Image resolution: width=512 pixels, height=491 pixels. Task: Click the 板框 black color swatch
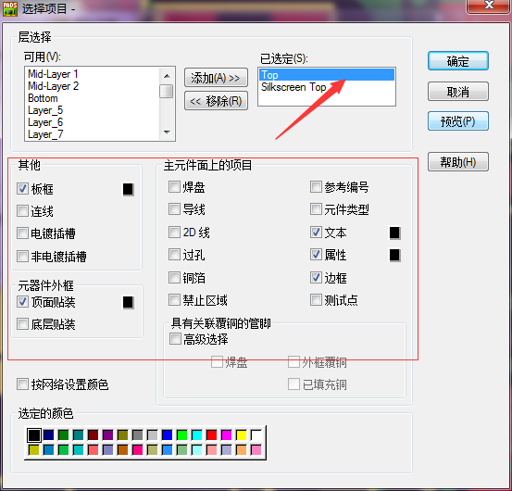pos(129,189)
